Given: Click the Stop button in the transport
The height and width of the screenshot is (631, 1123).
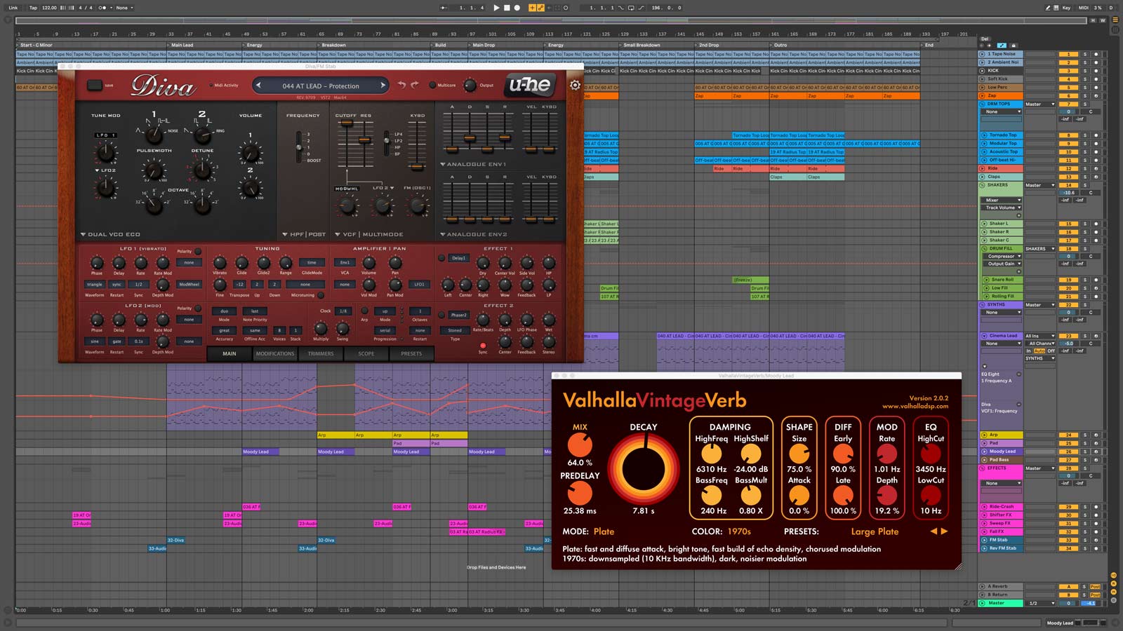Looking at the screenshot, I should 507,8.
